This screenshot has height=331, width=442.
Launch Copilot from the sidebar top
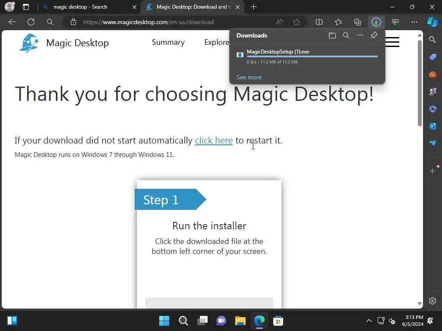point(433,22)
